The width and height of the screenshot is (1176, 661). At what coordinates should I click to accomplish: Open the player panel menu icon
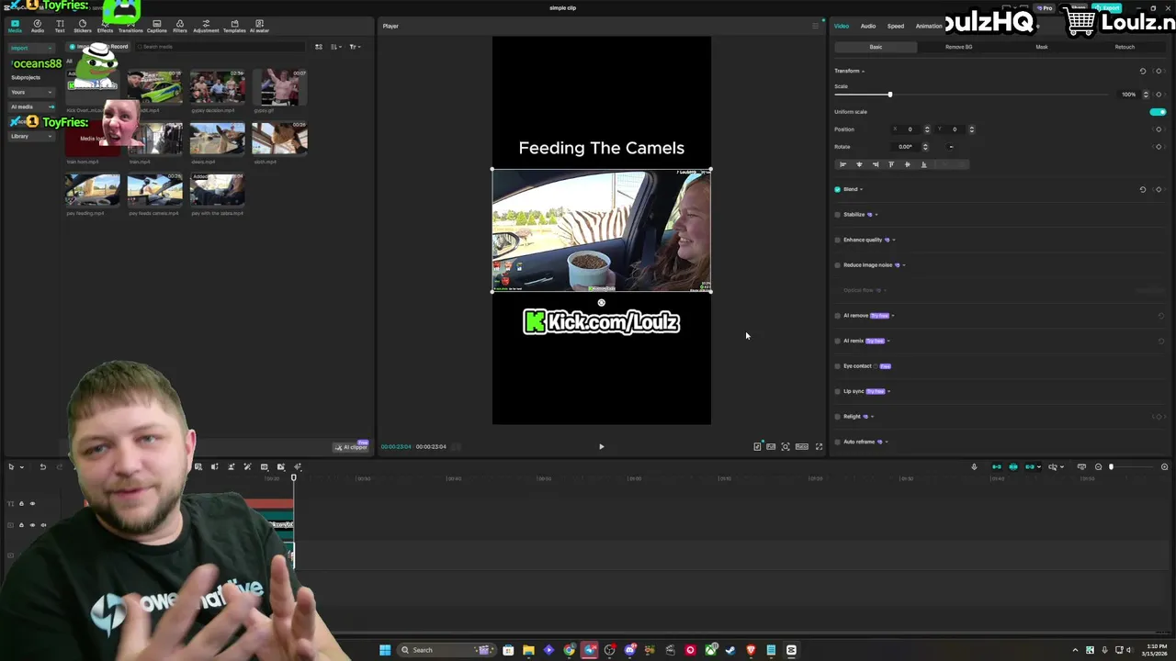815,26
